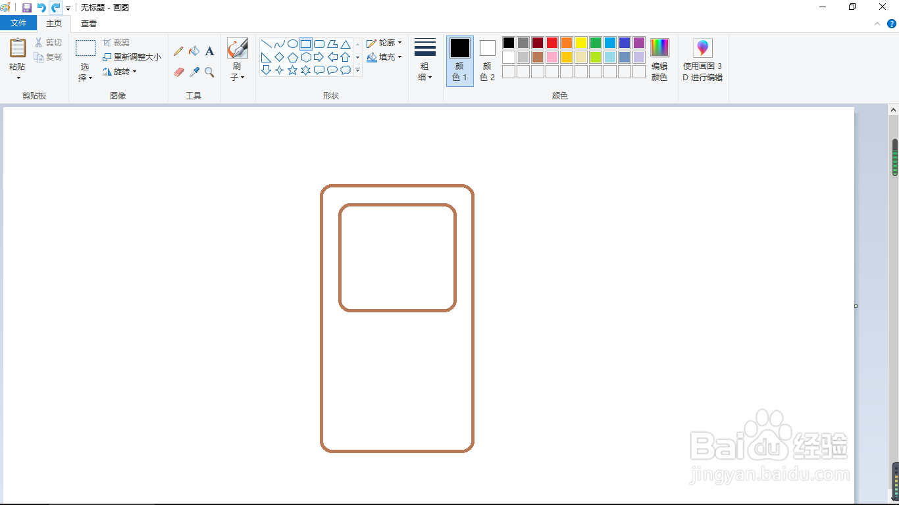Choose the Cloud callout shape
The height and width of the screenshot is (505, 899).
pyautogui.click(x=346, y=70)
